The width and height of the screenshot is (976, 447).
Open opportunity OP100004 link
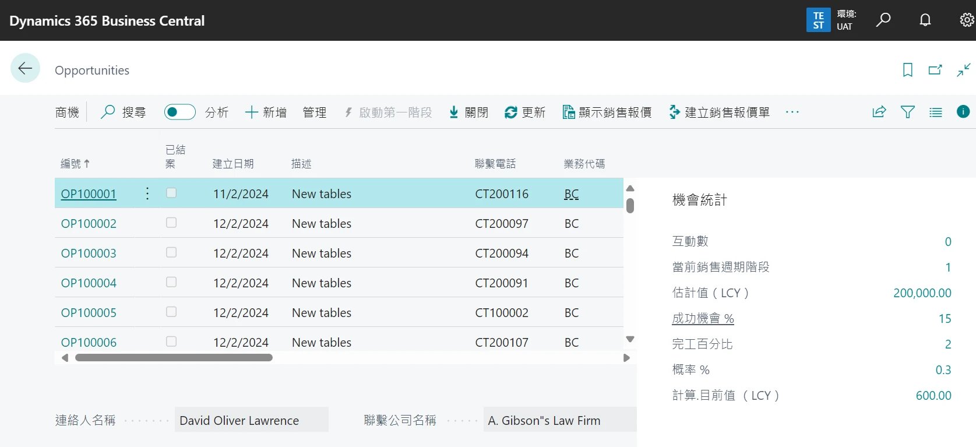point(89,283)
